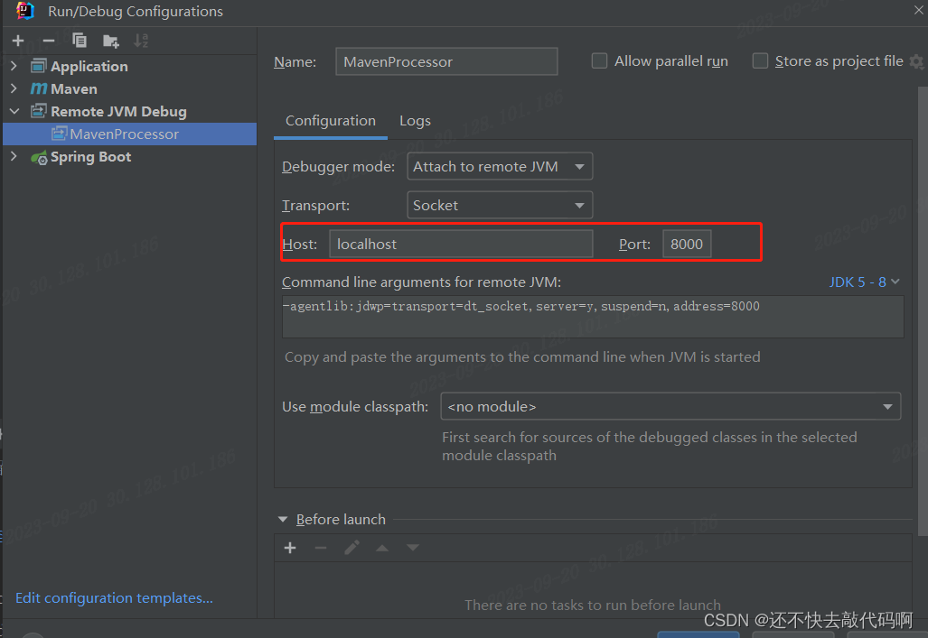
Task: Move configuration into new folder icon
Action: (x=110, y=41)
